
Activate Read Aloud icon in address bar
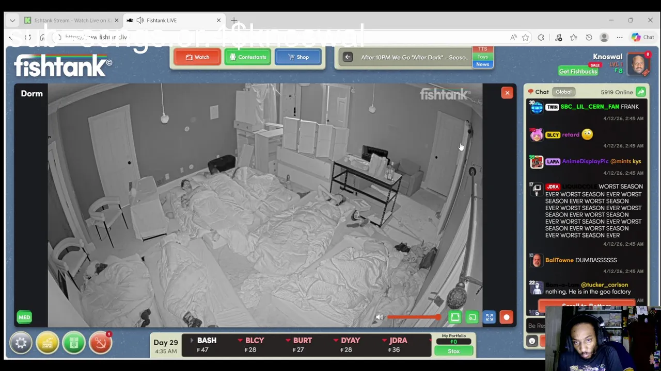click(x=513, y=37)
